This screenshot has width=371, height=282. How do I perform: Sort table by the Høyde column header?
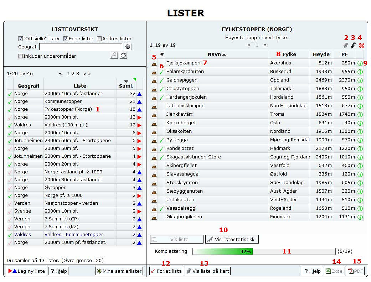click(321, 54)
